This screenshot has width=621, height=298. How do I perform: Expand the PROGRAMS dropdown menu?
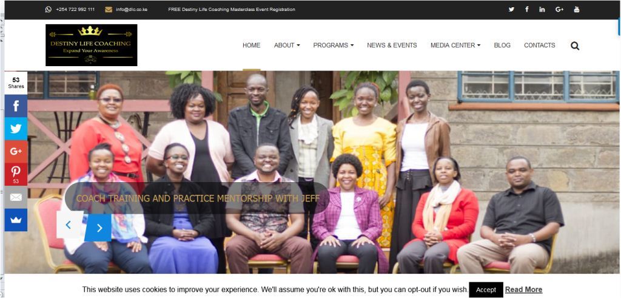[x=333, y=45]
